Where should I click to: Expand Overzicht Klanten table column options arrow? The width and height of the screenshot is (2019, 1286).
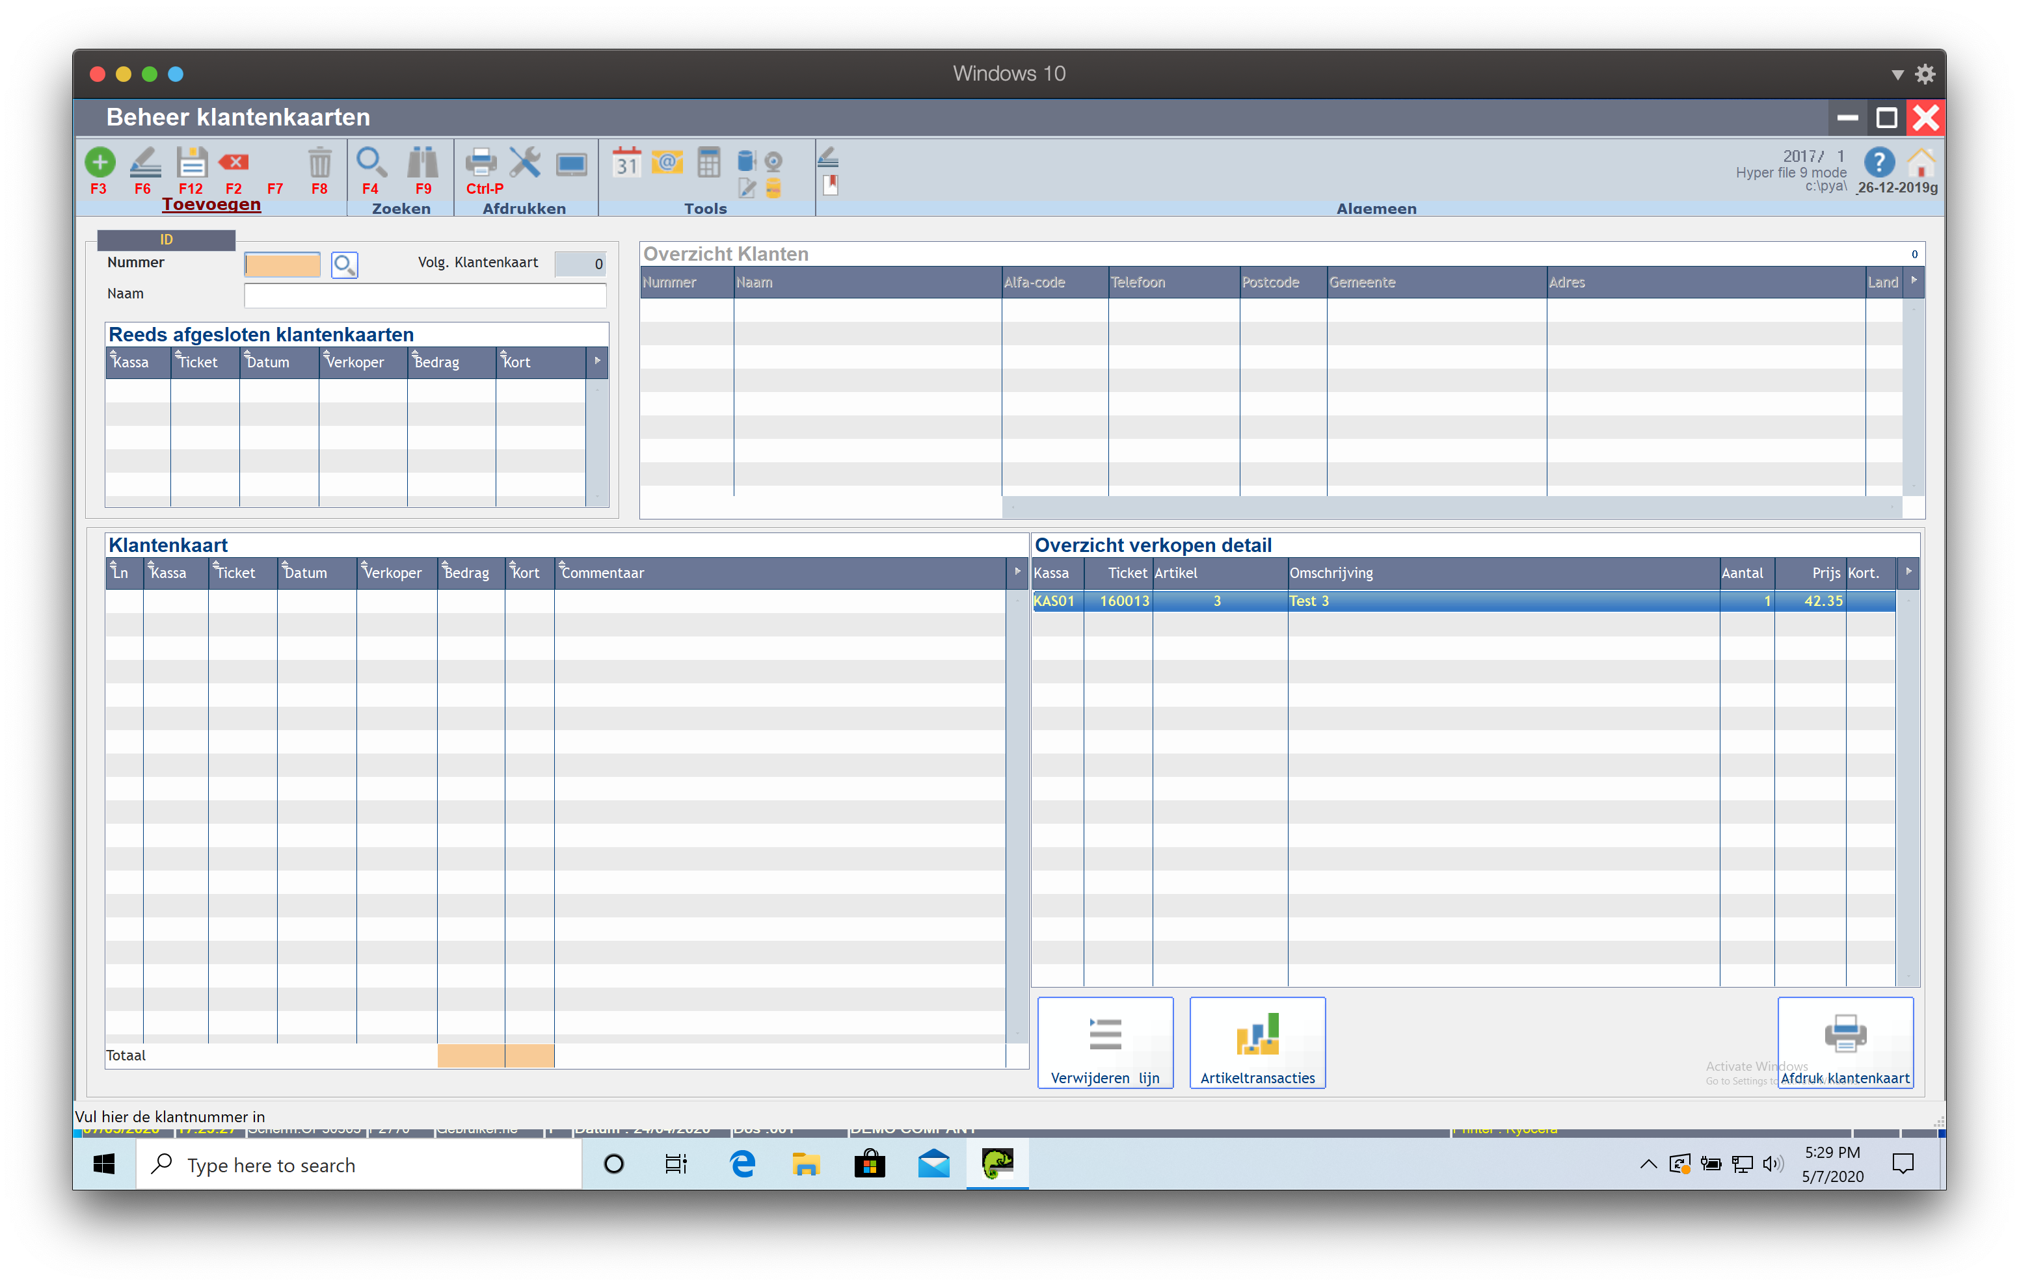click(1914, 281)
